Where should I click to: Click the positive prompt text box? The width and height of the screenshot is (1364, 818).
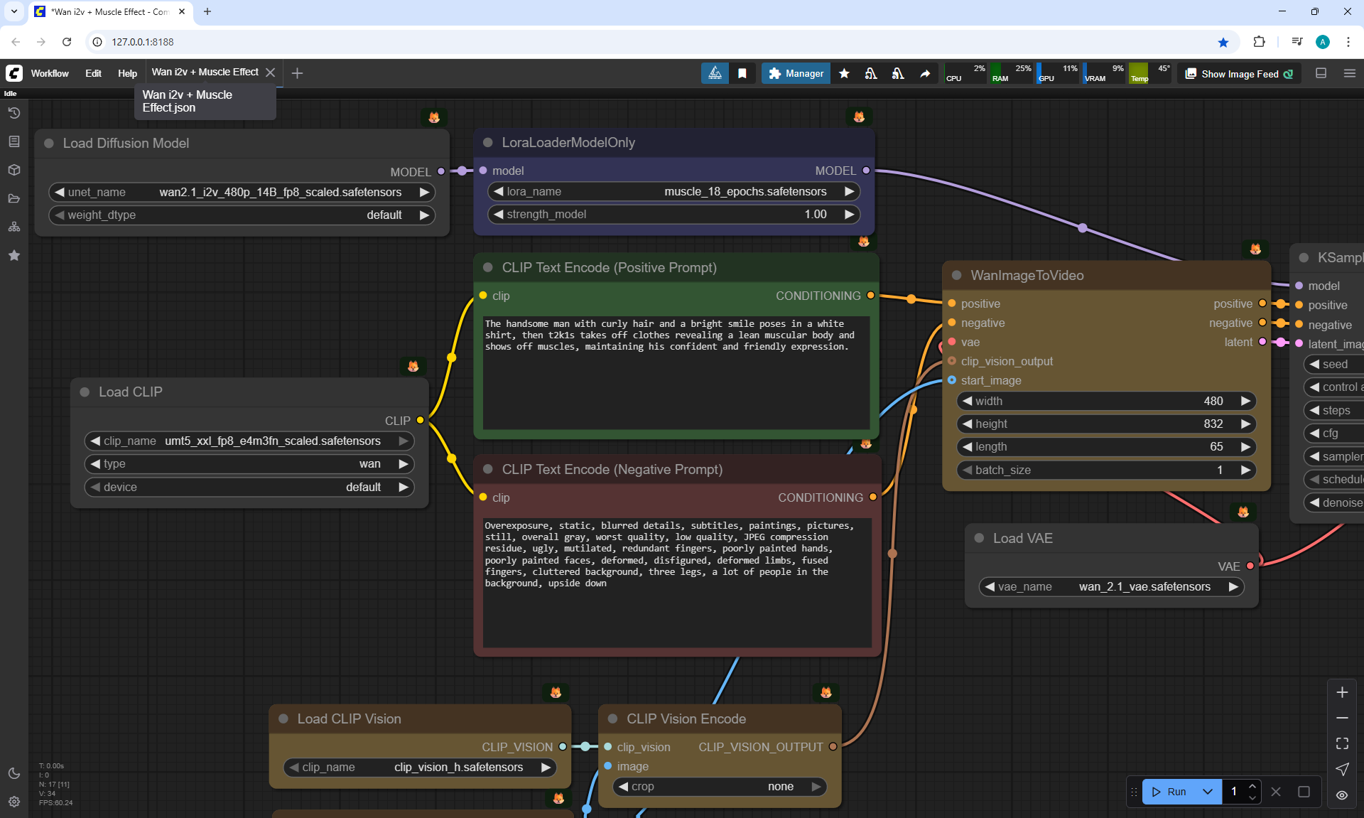pos(676,373)
